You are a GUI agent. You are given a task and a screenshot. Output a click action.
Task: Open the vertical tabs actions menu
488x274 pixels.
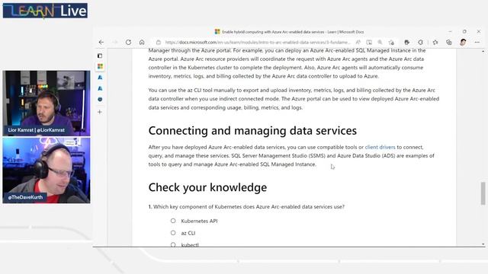click(x=100, y=56)
